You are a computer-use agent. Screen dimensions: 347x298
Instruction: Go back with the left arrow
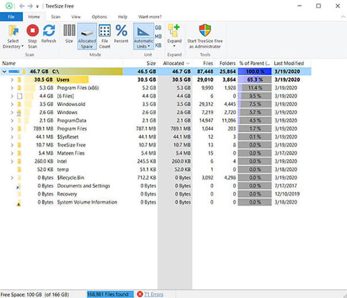point(21,6)
